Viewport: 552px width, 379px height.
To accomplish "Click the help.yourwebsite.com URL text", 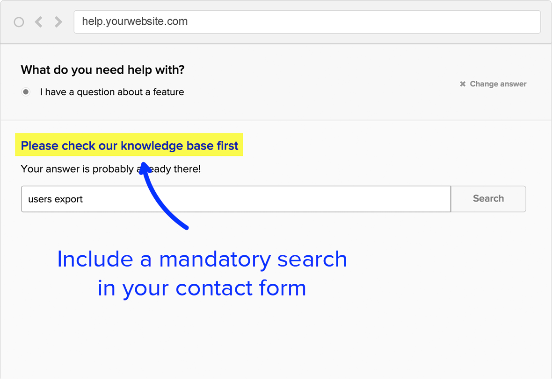I will coord(135,21).
